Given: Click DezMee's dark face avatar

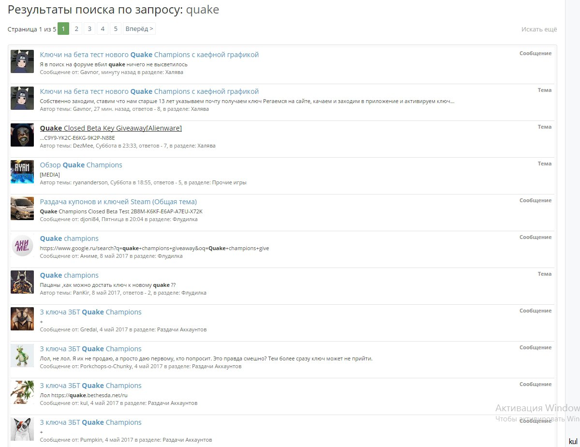Looking at the screenshot, I should click(x=22, y=135).
